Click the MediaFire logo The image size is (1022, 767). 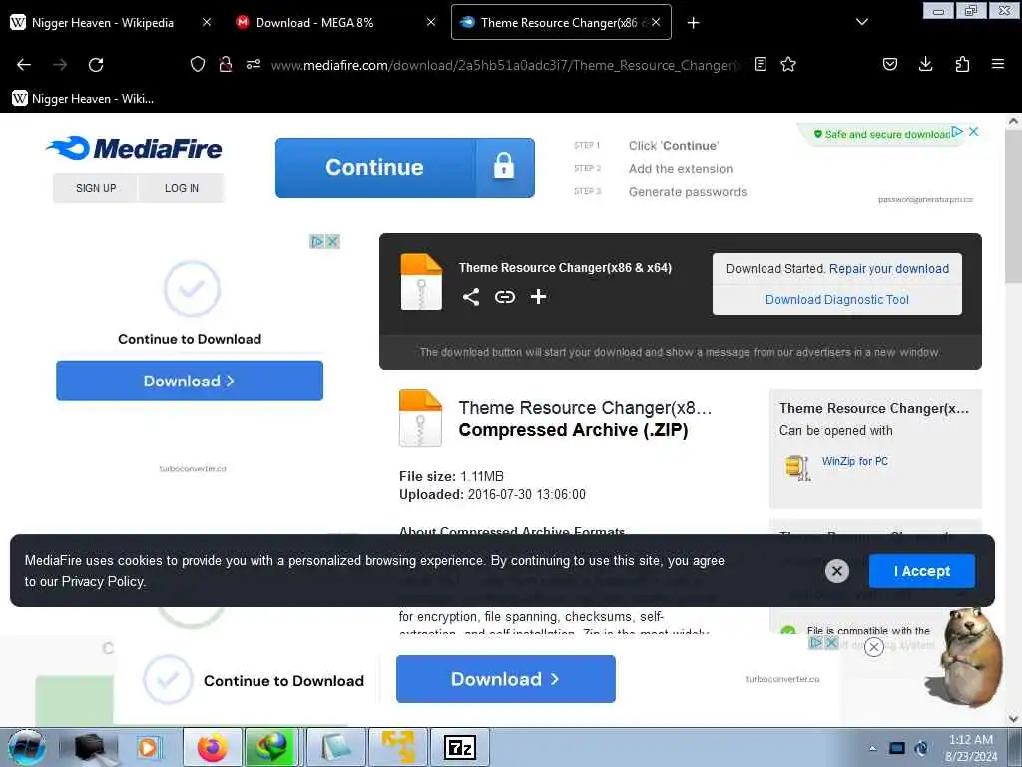click(134, 148)
